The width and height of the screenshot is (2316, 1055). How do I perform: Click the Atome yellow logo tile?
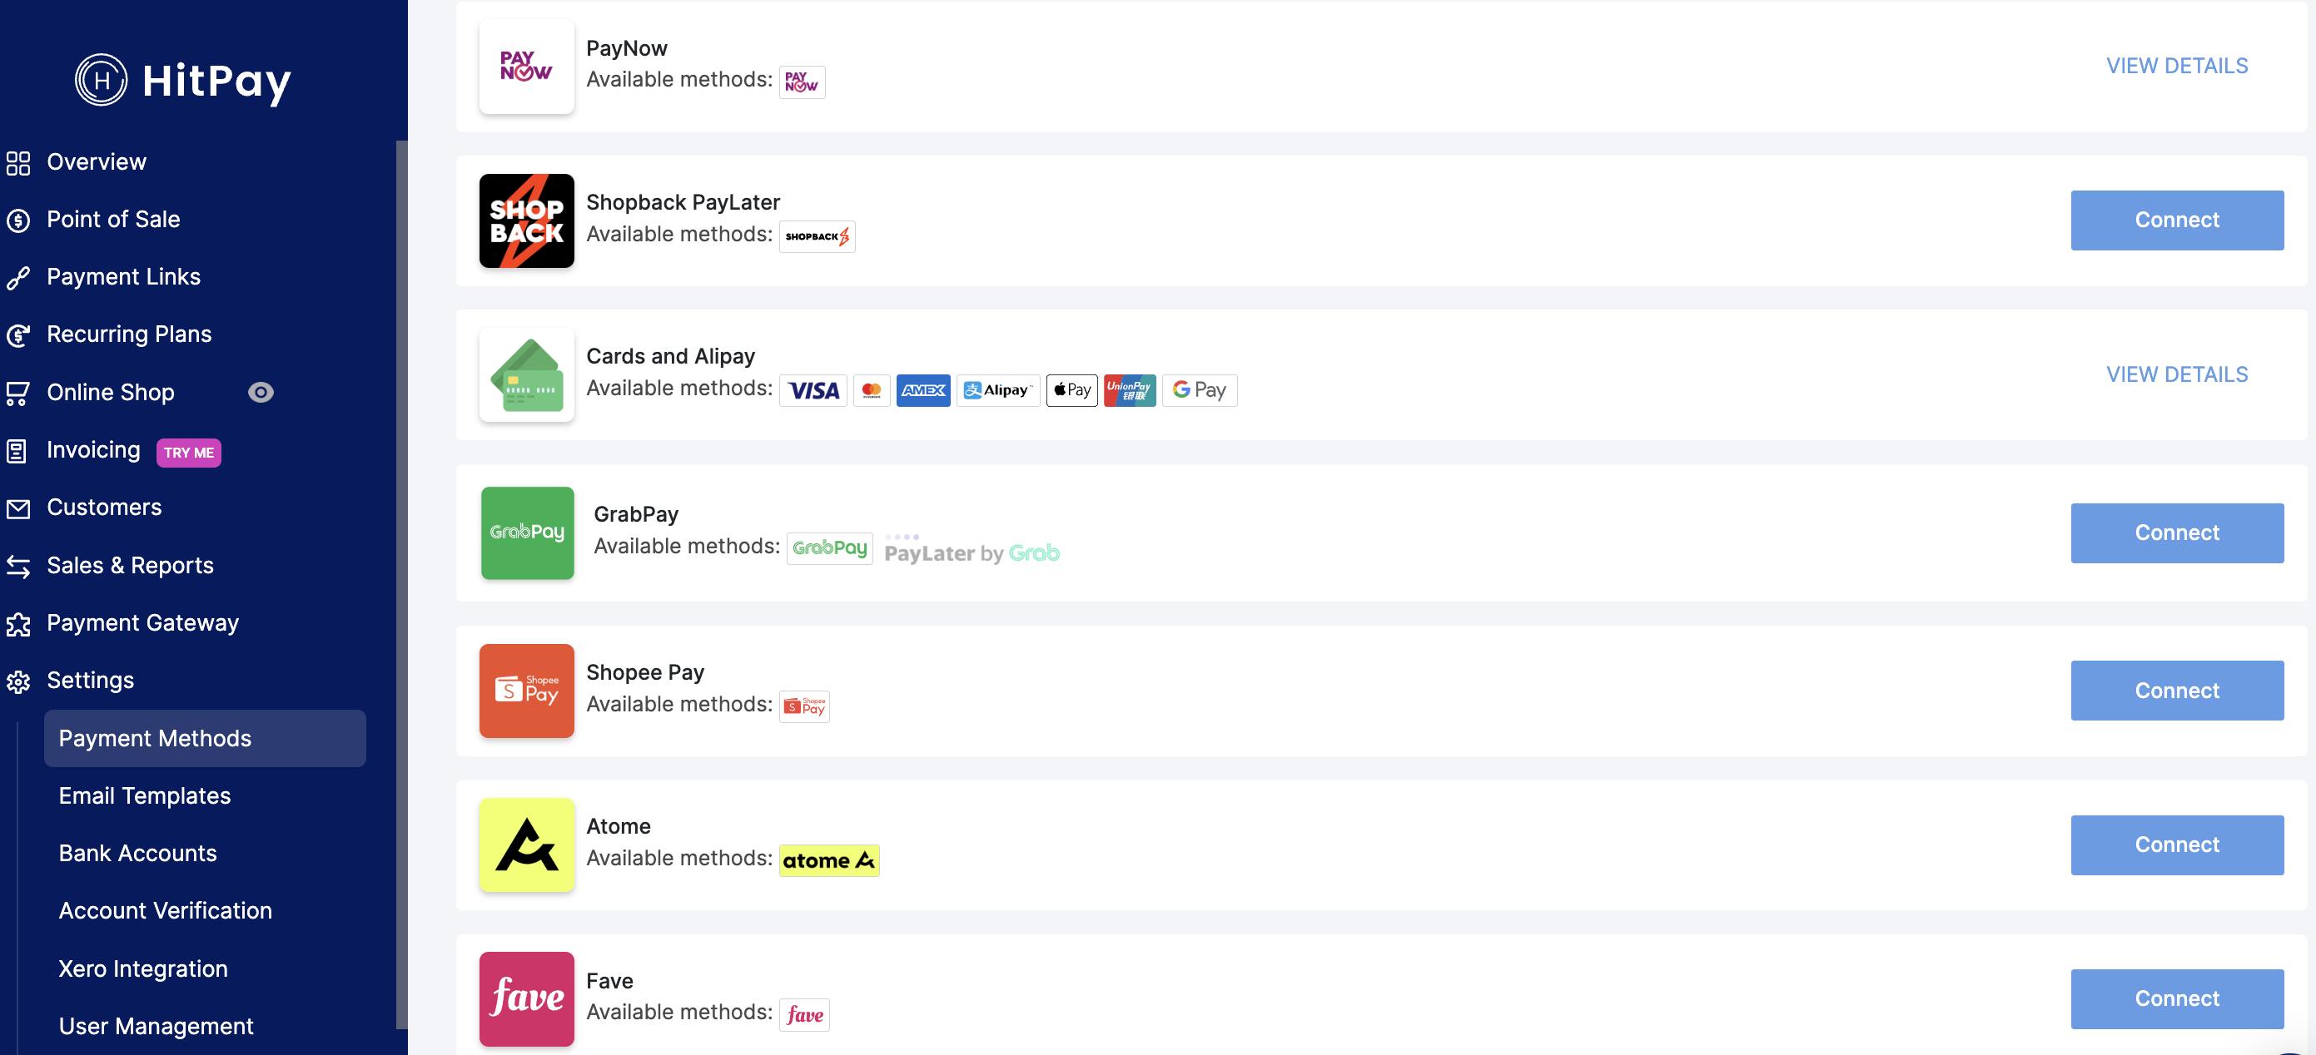[x=527, y=844]
